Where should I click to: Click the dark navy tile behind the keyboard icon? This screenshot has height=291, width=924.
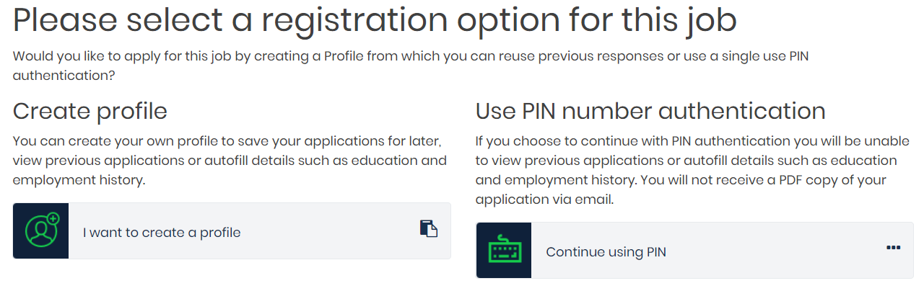coord(504,250)
